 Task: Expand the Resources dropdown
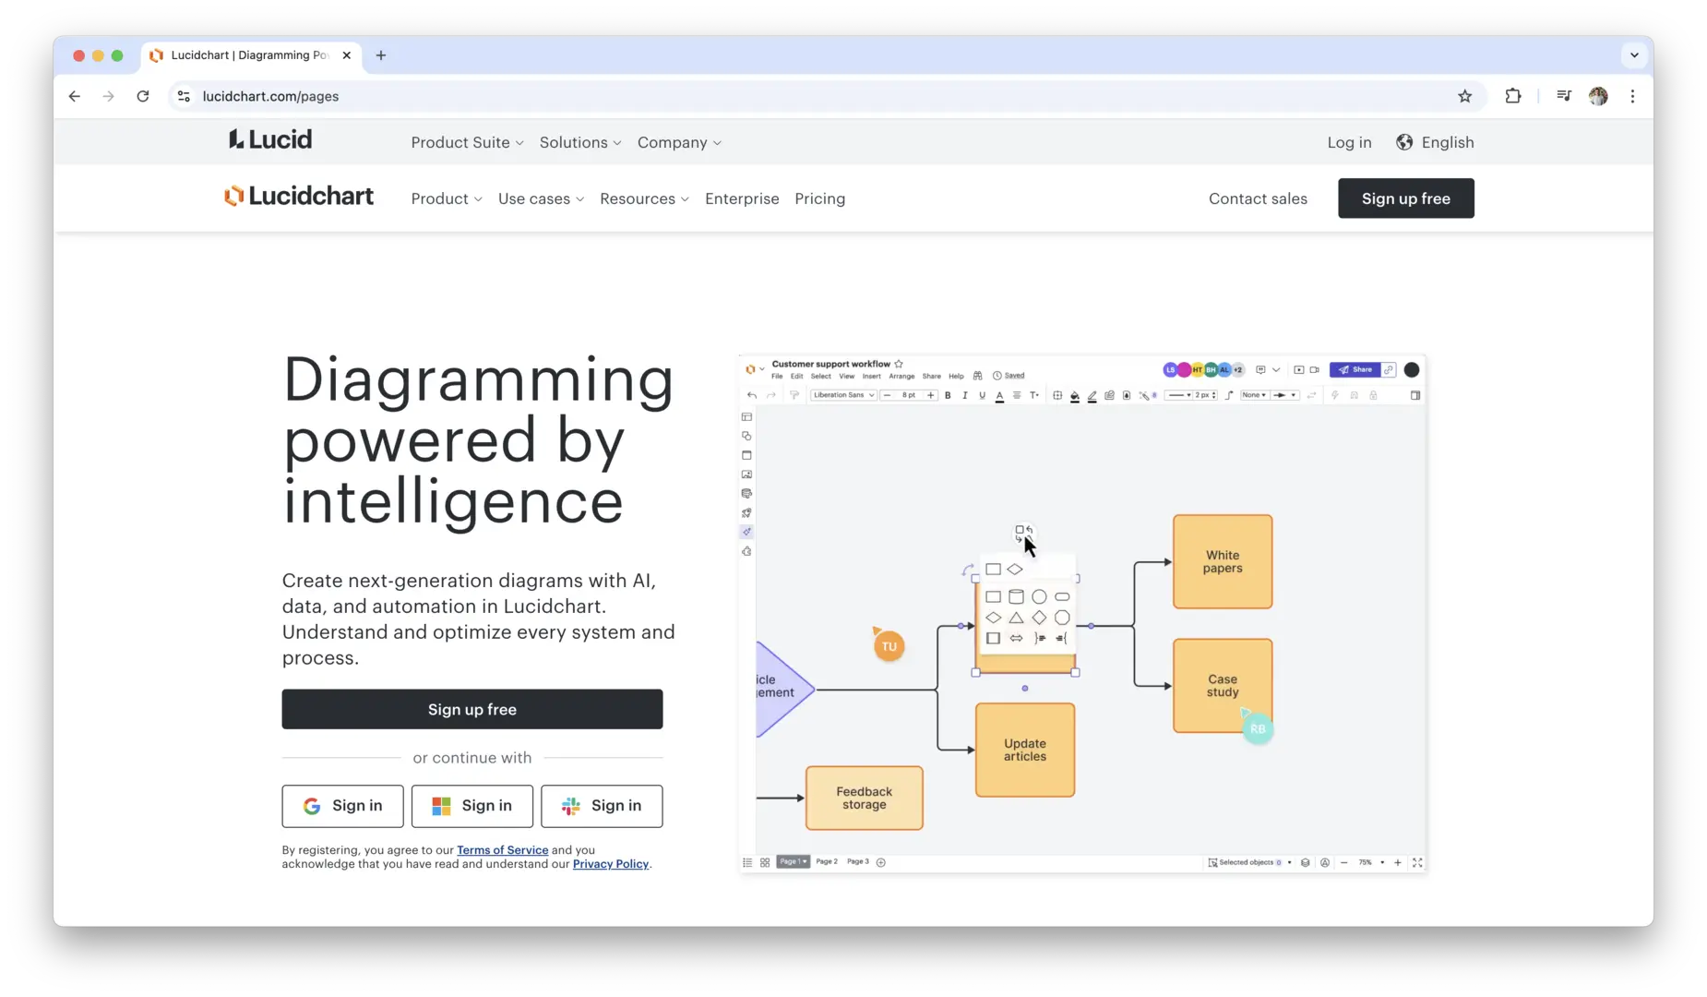point(644,198)
